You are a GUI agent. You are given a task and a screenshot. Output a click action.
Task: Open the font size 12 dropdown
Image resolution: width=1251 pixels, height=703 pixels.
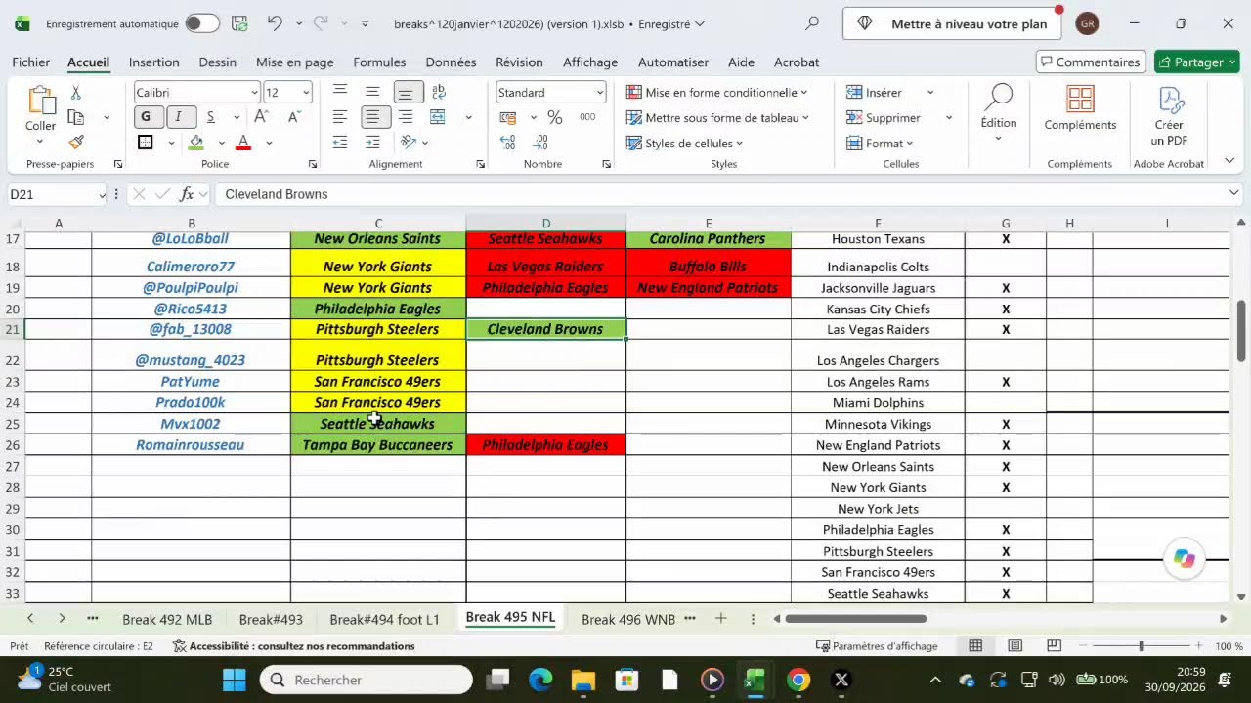(x=306, y=93)
